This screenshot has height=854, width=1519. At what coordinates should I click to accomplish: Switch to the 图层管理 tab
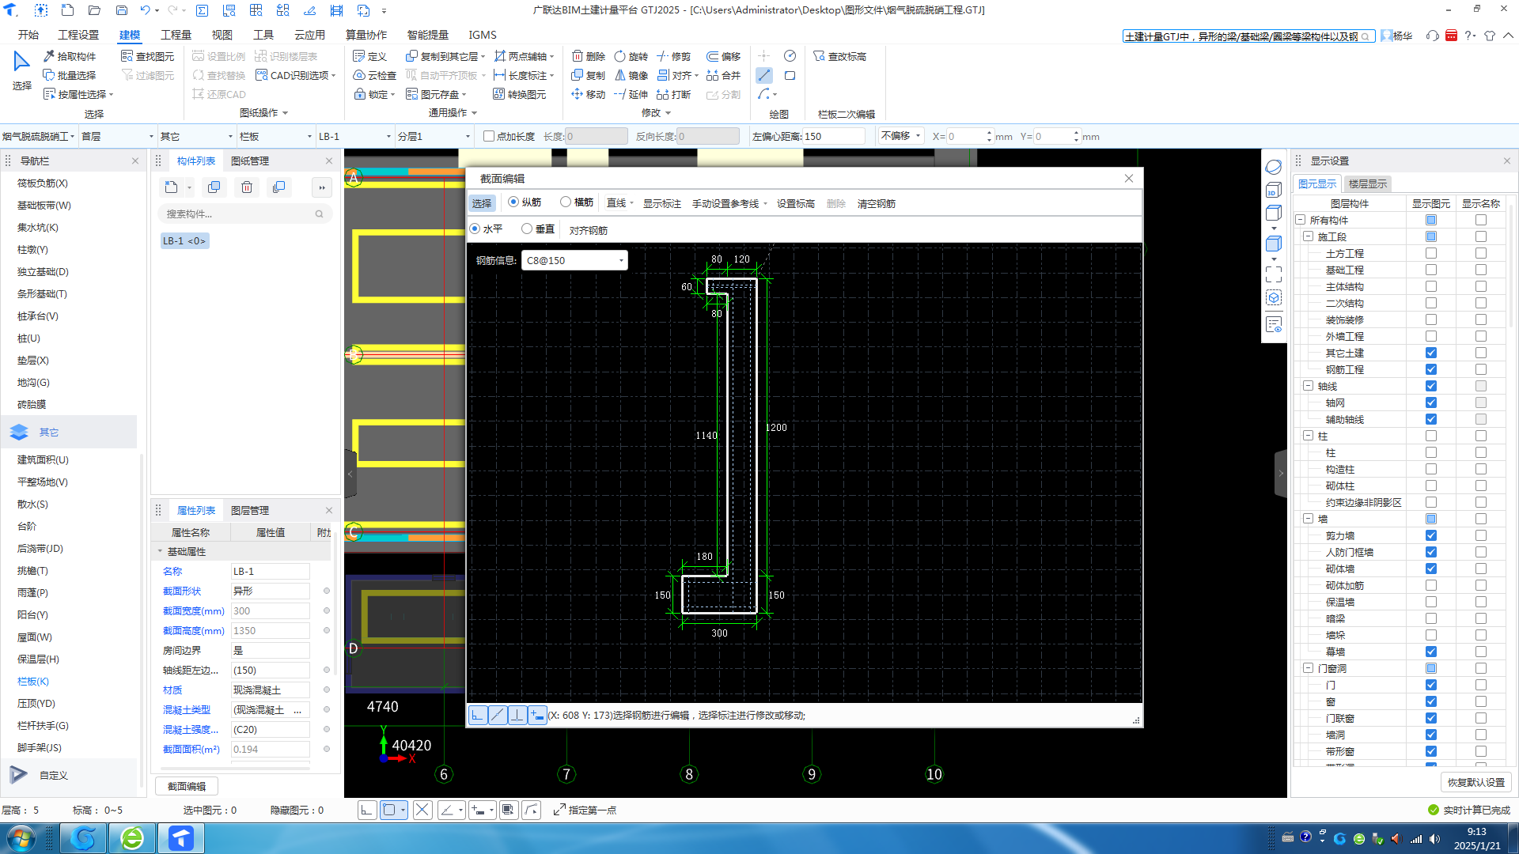point(250,510)
